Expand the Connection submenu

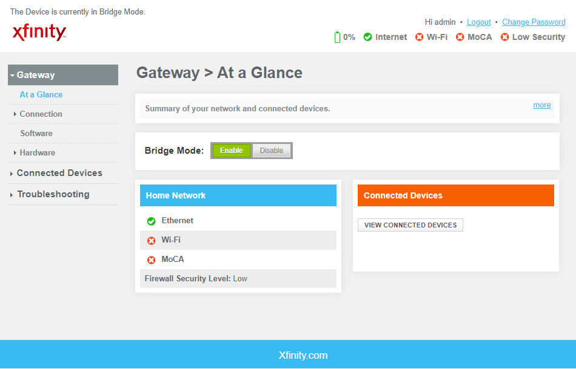click(x=41, y=114)
